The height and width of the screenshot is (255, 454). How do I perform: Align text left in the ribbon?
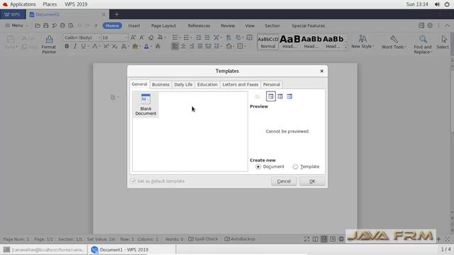click(175, 46)
